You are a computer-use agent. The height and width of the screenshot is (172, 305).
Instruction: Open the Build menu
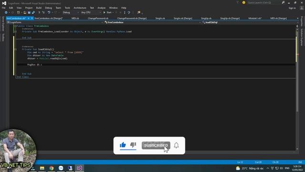pyautogui.click(x=39, y=8)
